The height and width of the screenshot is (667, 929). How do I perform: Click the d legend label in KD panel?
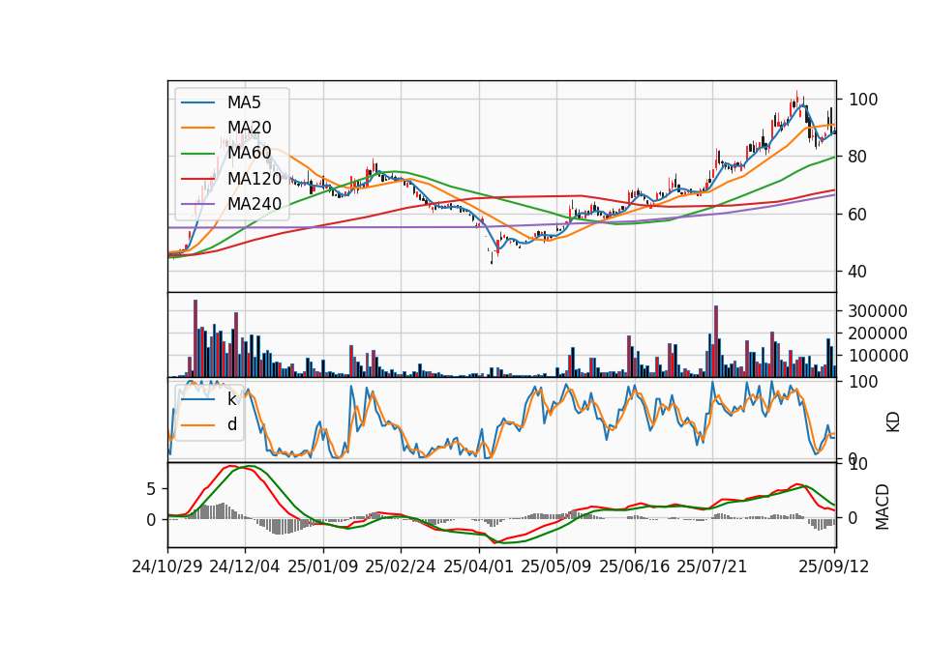(x=232, y=424)
